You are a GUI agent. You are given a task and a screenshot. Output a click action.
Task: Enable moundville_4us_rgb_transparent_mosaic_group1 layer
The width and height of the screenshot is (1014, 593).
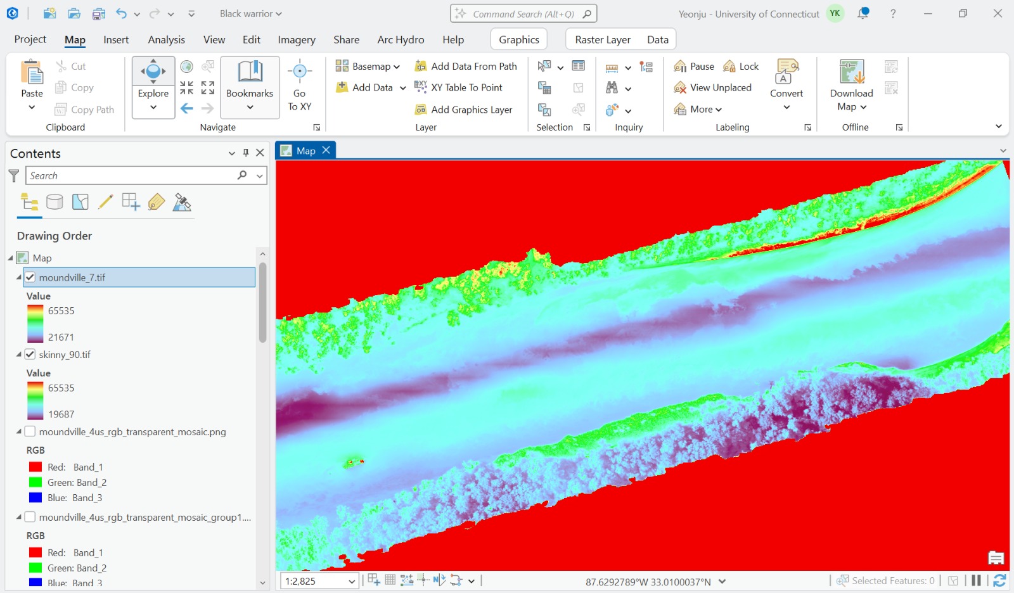pos(30,517)
